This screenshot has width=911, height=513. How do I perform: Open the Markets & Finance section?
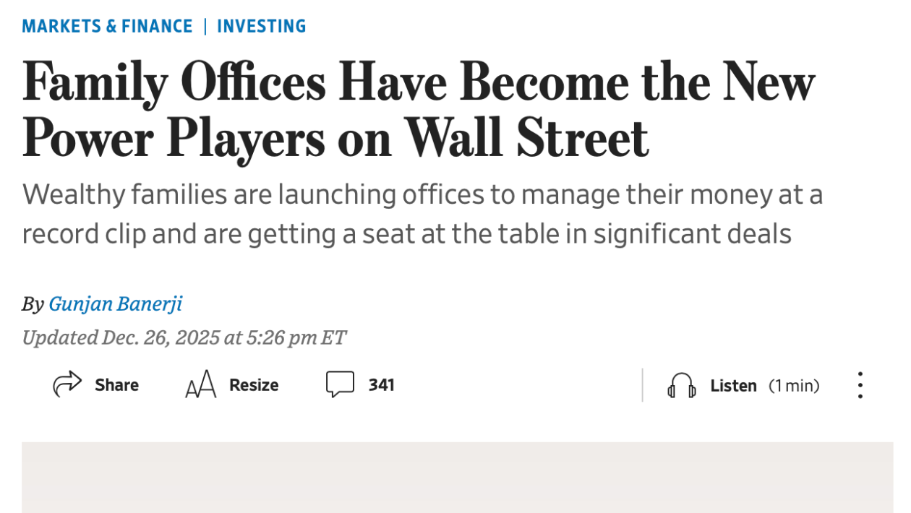pyautogui.click(x=107, y=27)
